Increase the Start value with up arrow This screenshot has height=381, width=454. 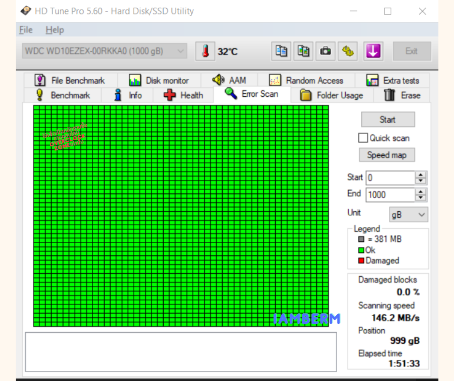pos(421,175)
